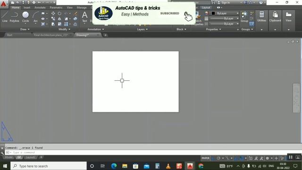The image size is (302, 170).
Task: Click the Windows taskbar search box
Action: [x=49, y=166]
